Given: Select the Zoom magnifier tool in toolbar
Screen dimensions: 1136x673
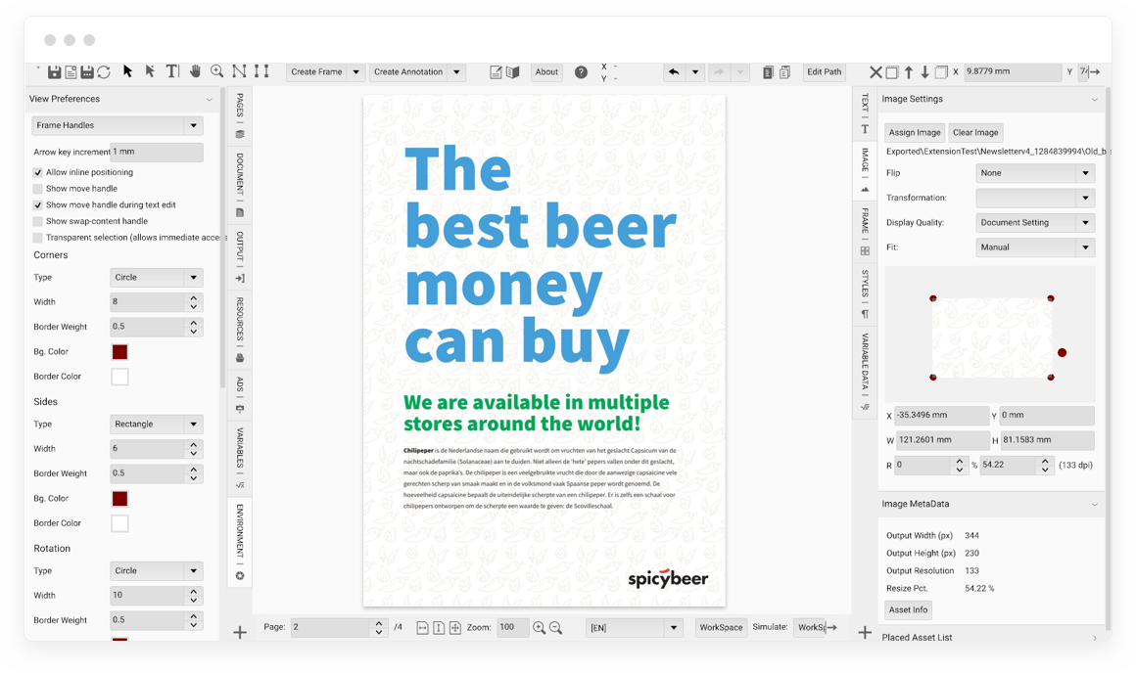Looking at the screenshot, I should click(x=216, y=70).
